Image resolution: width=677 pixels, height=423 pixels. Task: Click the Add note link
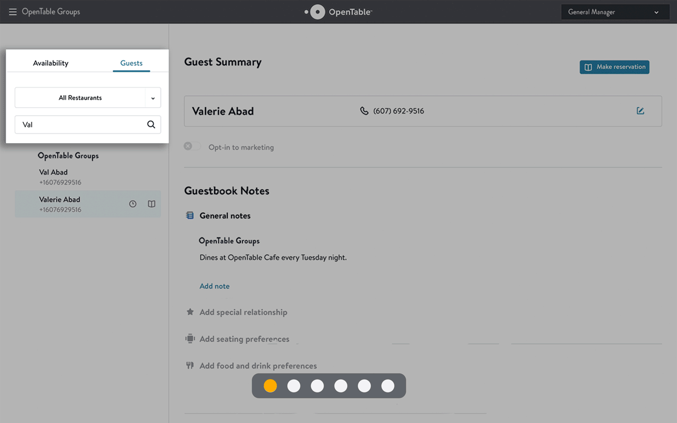click(215, 286)
